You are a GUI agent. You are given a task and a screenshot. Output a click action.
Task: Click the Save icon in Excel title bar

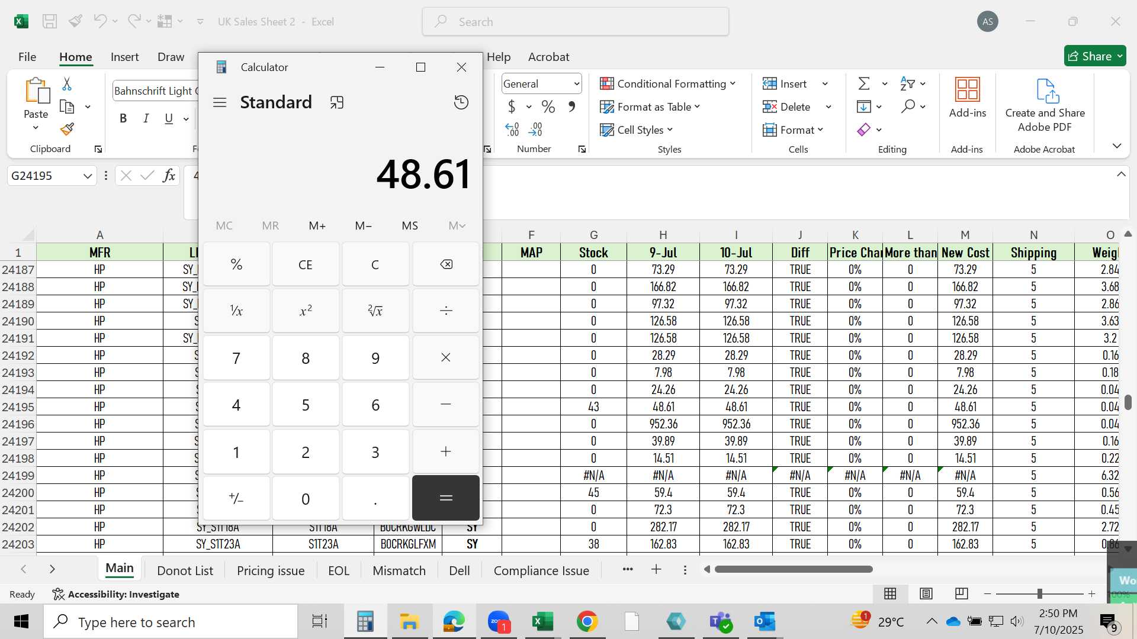[x=50, y=22]
